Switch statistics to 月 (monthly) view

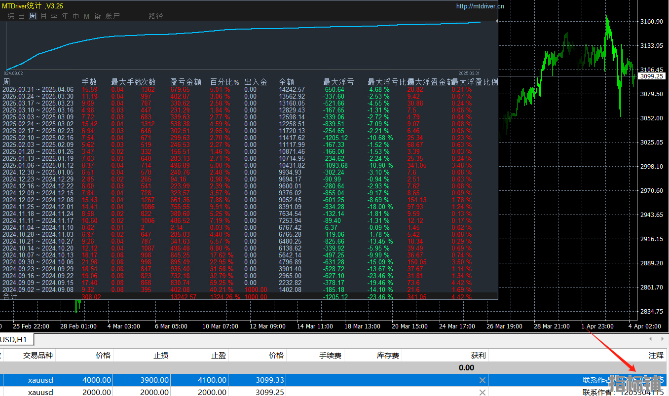tap(43, 16)
